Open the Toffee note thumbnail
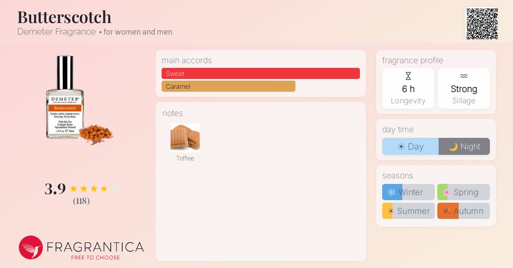513x268 pixels. [x=185, y=138]
